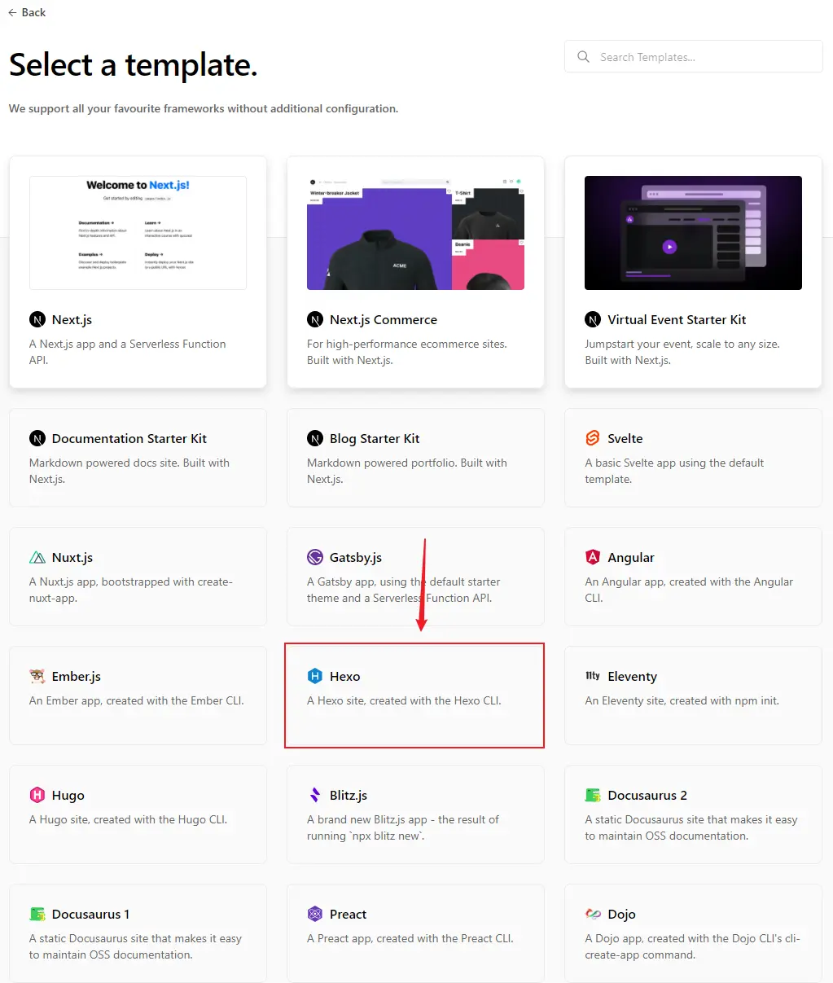The height and width of the screenshot is (983, 833).
Task: Click 'A Preact app, created with the Preact CLI.'
Action: (410, 938)
